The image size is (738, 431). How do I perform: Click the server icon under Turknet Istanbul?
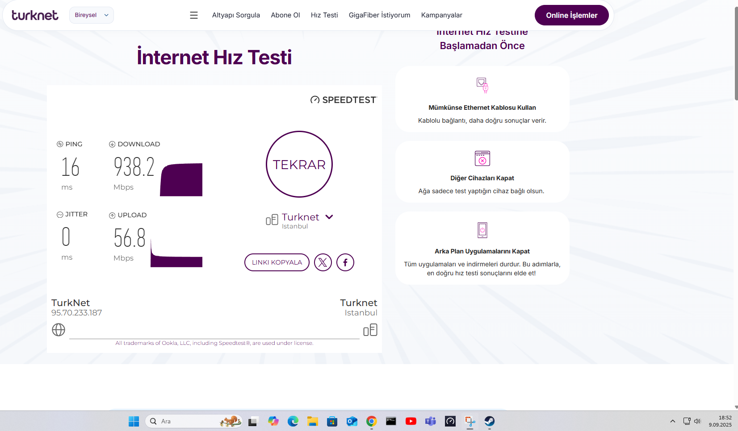tap(370, 330)
